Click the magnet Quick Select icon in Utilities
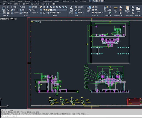Viewport: 142px width, 118px height. [x=120, y=10]
